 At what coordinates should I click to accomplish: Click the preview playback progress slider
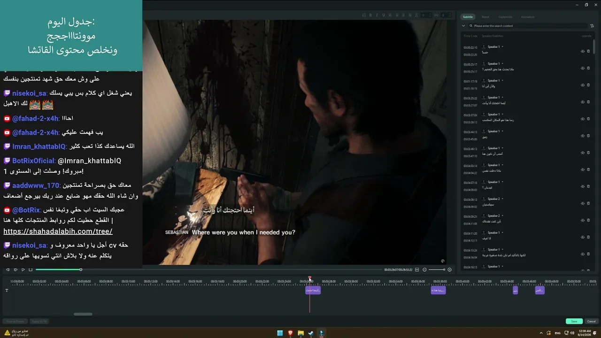pos(208,269)
